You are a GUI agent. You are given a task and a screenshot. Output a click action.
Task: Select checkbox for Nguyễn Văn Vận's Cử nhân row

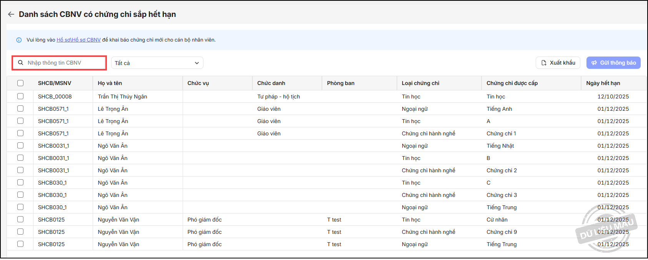[20, 220]
